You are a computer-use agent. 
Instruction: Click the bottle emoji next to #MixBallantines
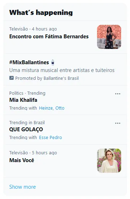(x=53, y=62)
